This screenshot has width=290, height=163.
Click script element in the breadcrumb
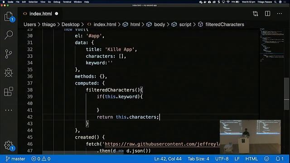pyautogui.click(x=185, y=24)
